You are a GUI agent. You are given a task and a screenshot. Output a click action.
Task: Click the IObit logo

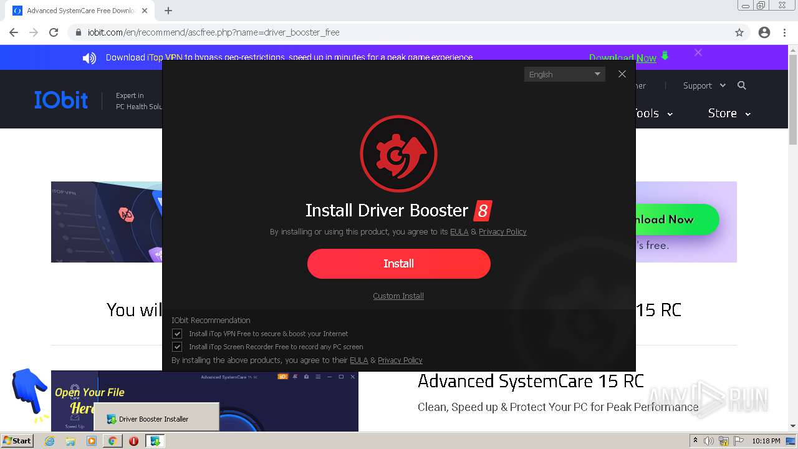pos(61,100)
